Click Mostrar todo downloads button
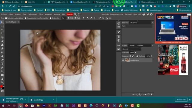Screen dimensions: 192x108 (181, 100)
